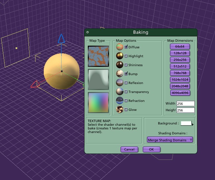The image size is (215, 180).
Task: Enable the Transparency checkbox
Action: click(x=126, y=92)
